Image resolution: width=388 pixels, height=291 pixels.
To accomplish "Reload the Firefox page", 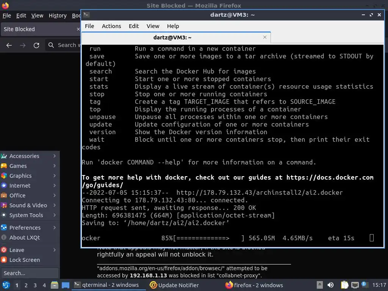I will tap(36, 45).
